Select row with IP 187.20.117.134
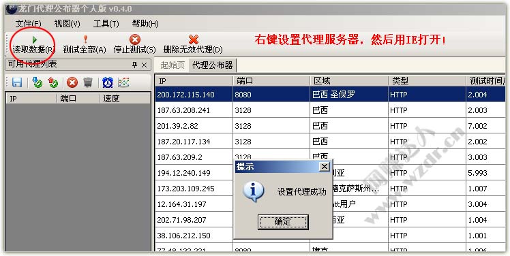 (x=330, y=142)
